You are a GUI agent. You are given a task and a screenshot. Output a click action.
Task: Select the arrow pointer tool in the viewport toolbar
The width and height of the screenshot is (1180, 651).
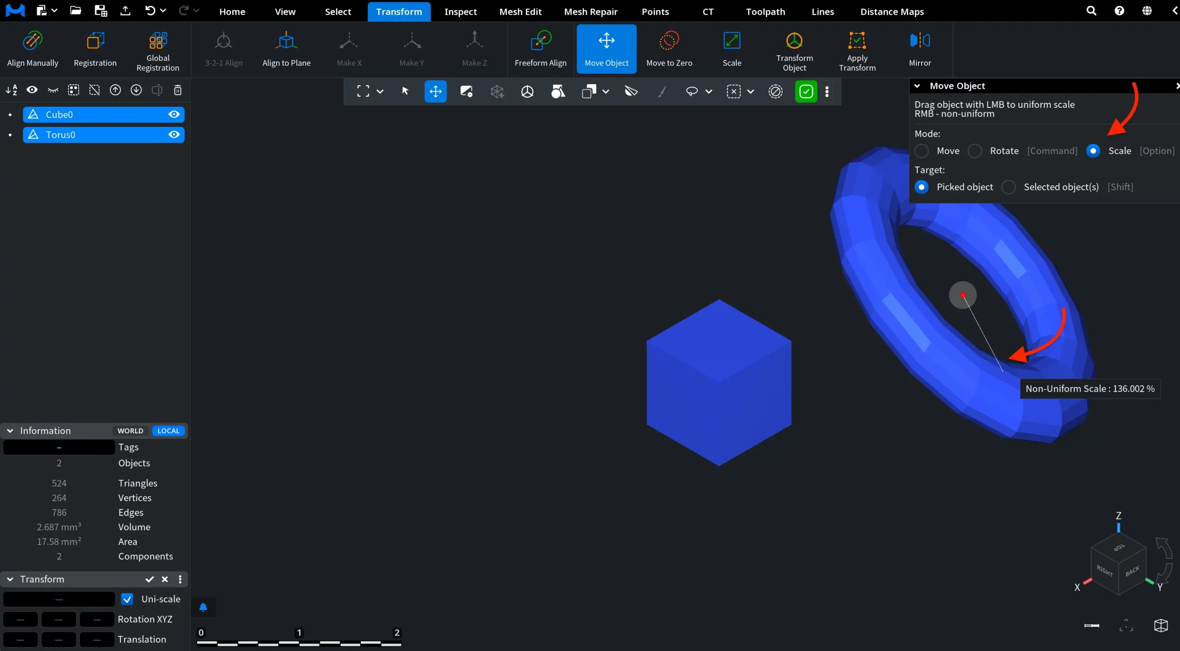coord(405,91)
